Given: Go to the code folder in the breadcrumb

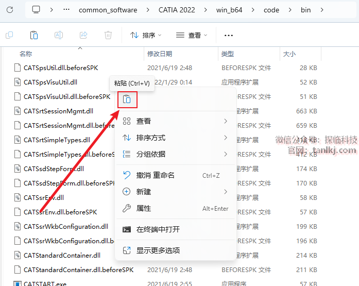Looking at the screenshot, I should pos(271,10).
